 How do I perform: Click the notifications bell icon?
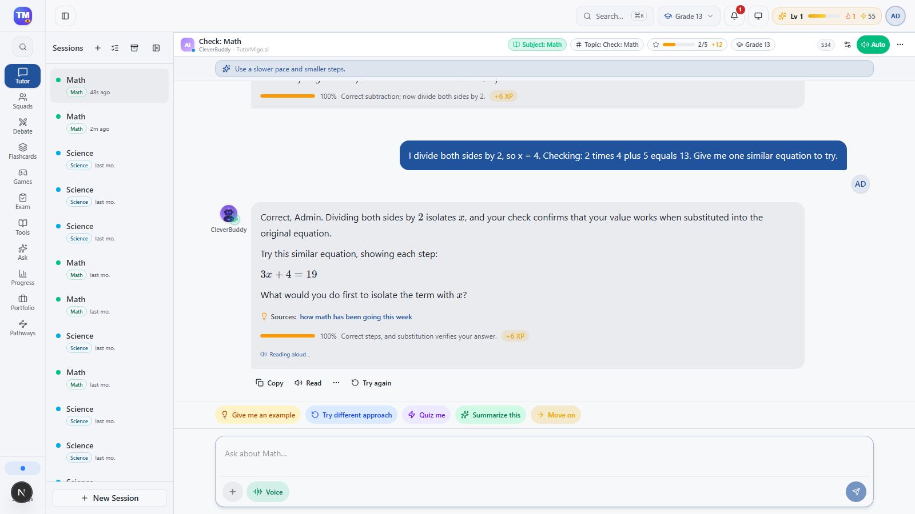[x=734, y=16]
